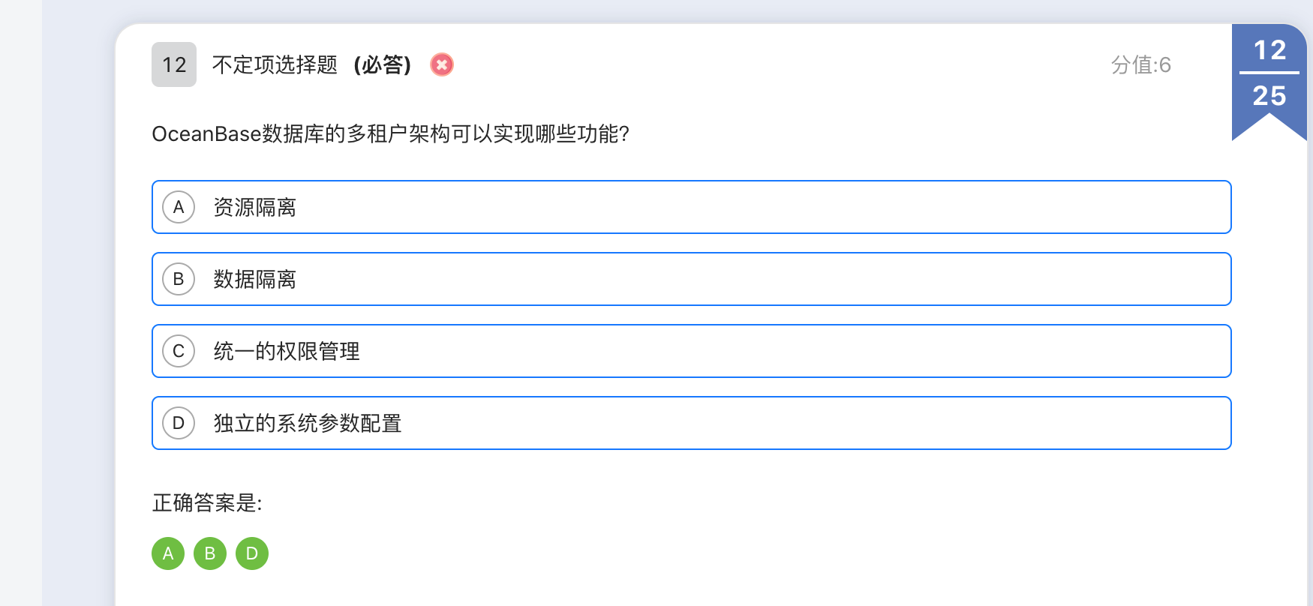The height and width of the screenshot is (606, 1313).
Task: Pick the 独立的系统参数配置 answer text
Action: click(x=308, y=423)
